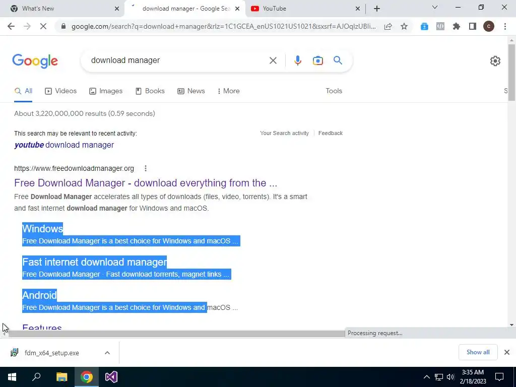Bookmark this page with the star icon
Screen dimensions: 516x387
pyautogui.click(x=404, y=26)
